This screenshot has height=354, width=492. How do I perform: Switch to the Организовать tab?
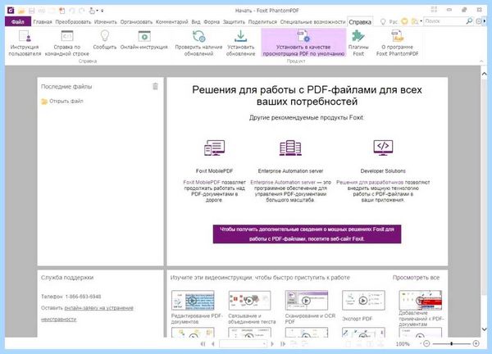136,21
